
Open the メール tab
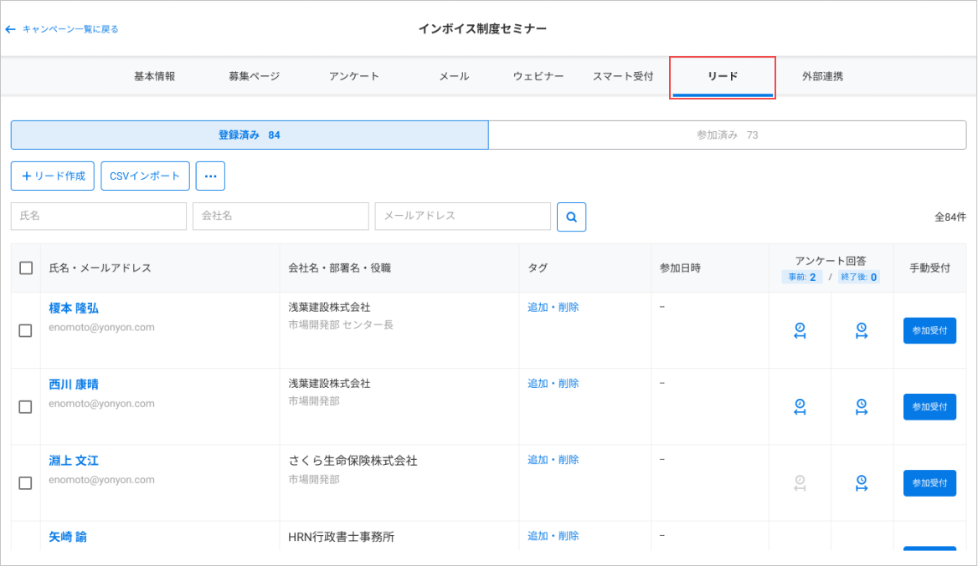coord(454,76)
